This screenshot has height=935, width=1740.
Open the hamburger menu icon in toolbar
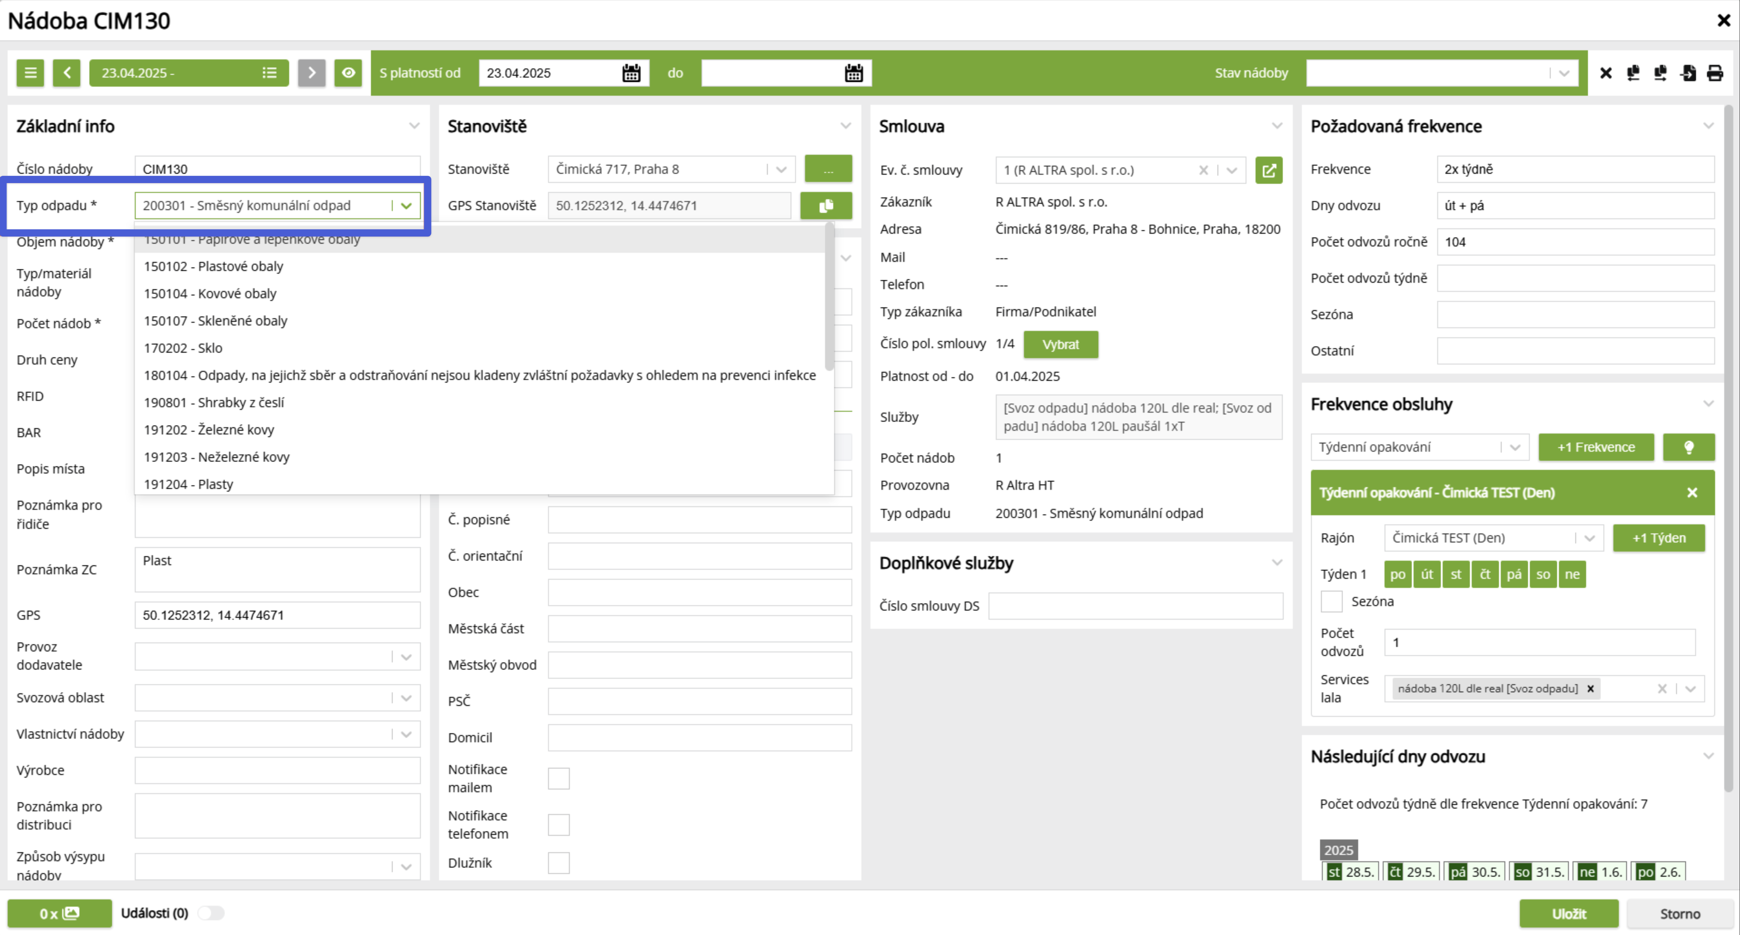[x=31, y=73]
